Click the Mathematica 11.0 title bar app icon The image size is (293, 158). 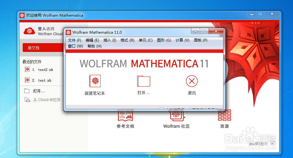68,32
